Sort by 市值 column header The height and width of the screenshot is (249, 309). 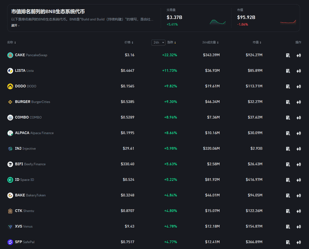(256, 42)
